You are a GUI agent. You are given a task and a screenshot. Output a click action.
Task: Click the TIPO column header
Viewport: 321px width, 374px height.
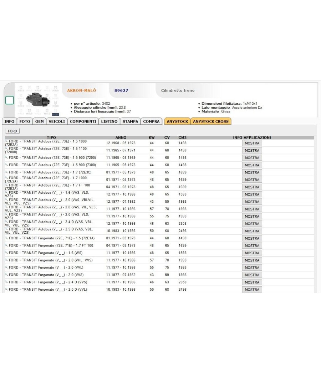51,137
